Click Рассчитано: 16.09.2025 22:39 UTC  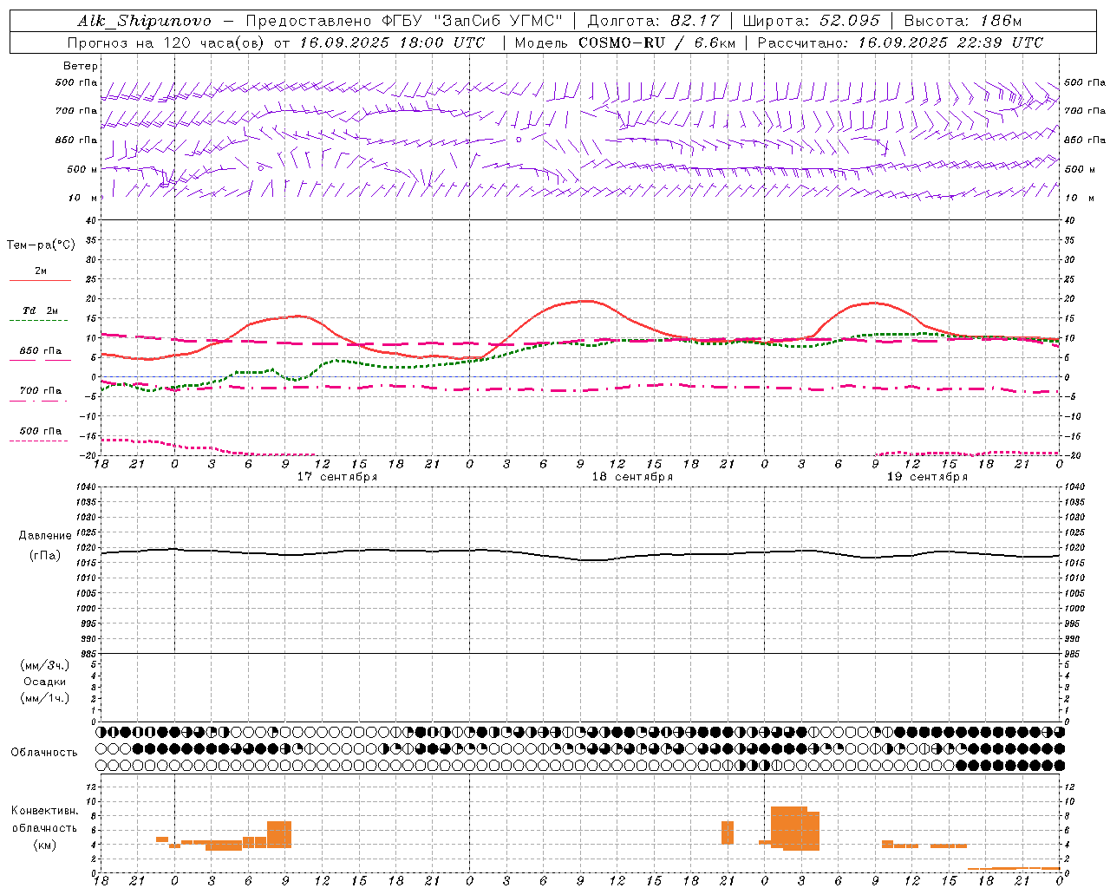click(x=900, y=42)
